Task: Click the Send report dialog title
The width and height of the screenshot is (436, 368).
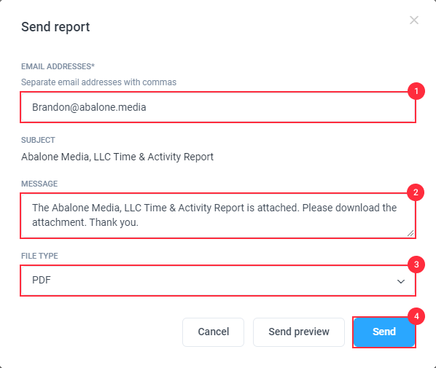Action: pyautogui.click(x=55, y=27)
